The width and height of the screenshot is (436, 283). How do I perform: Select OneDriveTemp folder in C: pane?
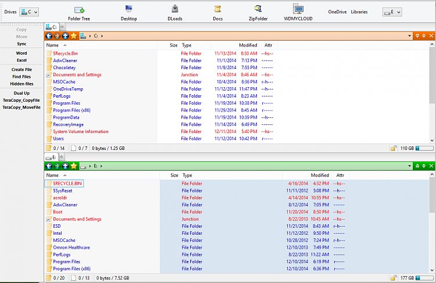tap(68, 89)
